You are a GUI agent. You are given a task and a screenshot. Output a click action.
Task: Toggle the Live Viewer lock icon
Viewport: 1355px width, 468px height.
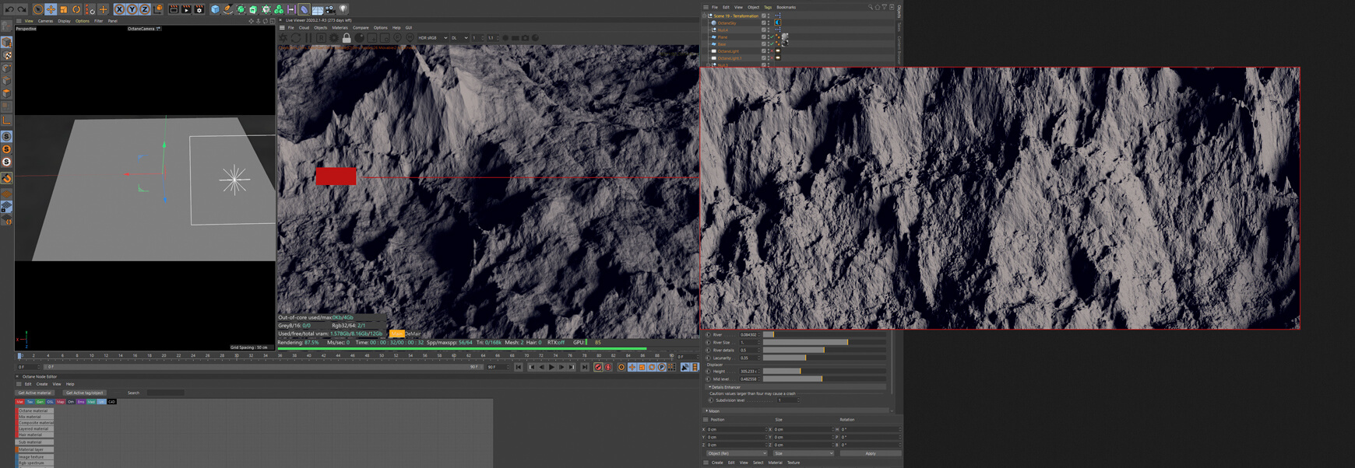coord(347,38)
